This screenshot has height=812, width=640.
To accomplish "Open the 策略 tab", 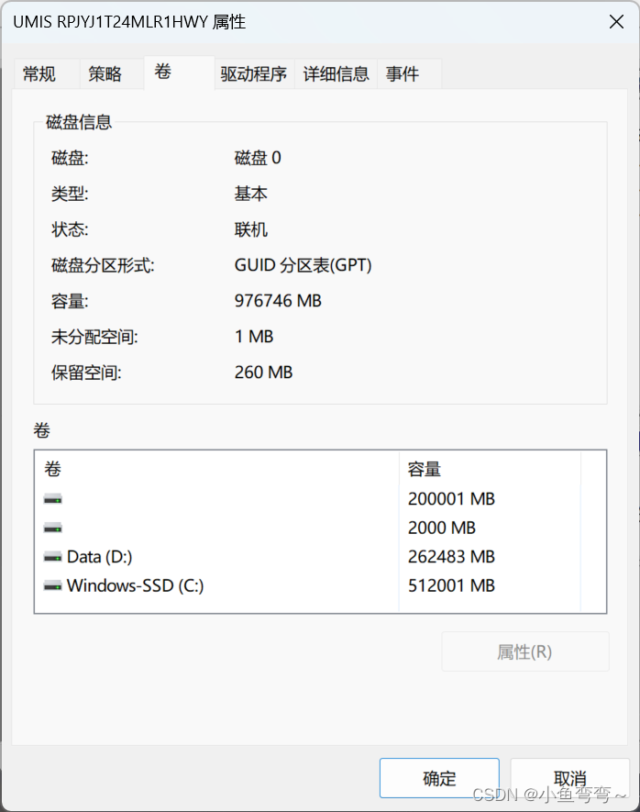I will pos(105,74).
